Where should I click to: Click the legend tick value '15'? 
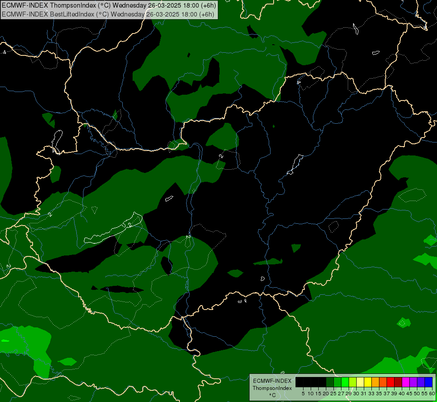pyautogui.click(x=318, y=394)
